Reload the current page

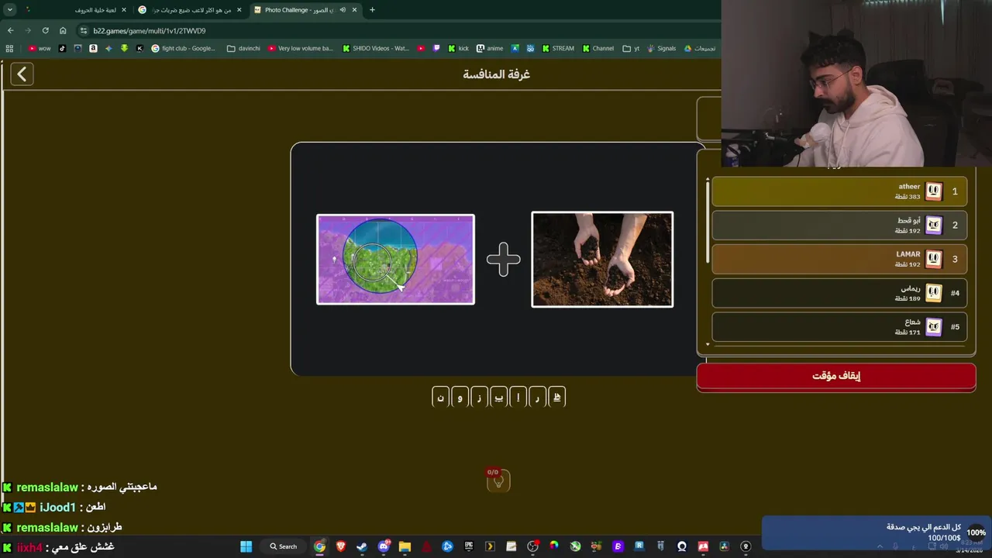tap(45, 30)
